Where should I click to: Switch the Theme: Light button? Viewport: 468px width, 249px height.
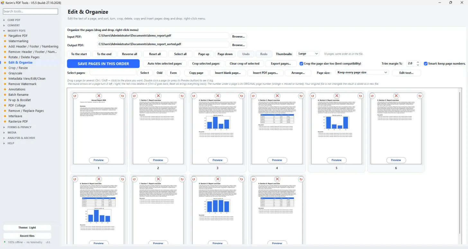click(x=27, y=227)
